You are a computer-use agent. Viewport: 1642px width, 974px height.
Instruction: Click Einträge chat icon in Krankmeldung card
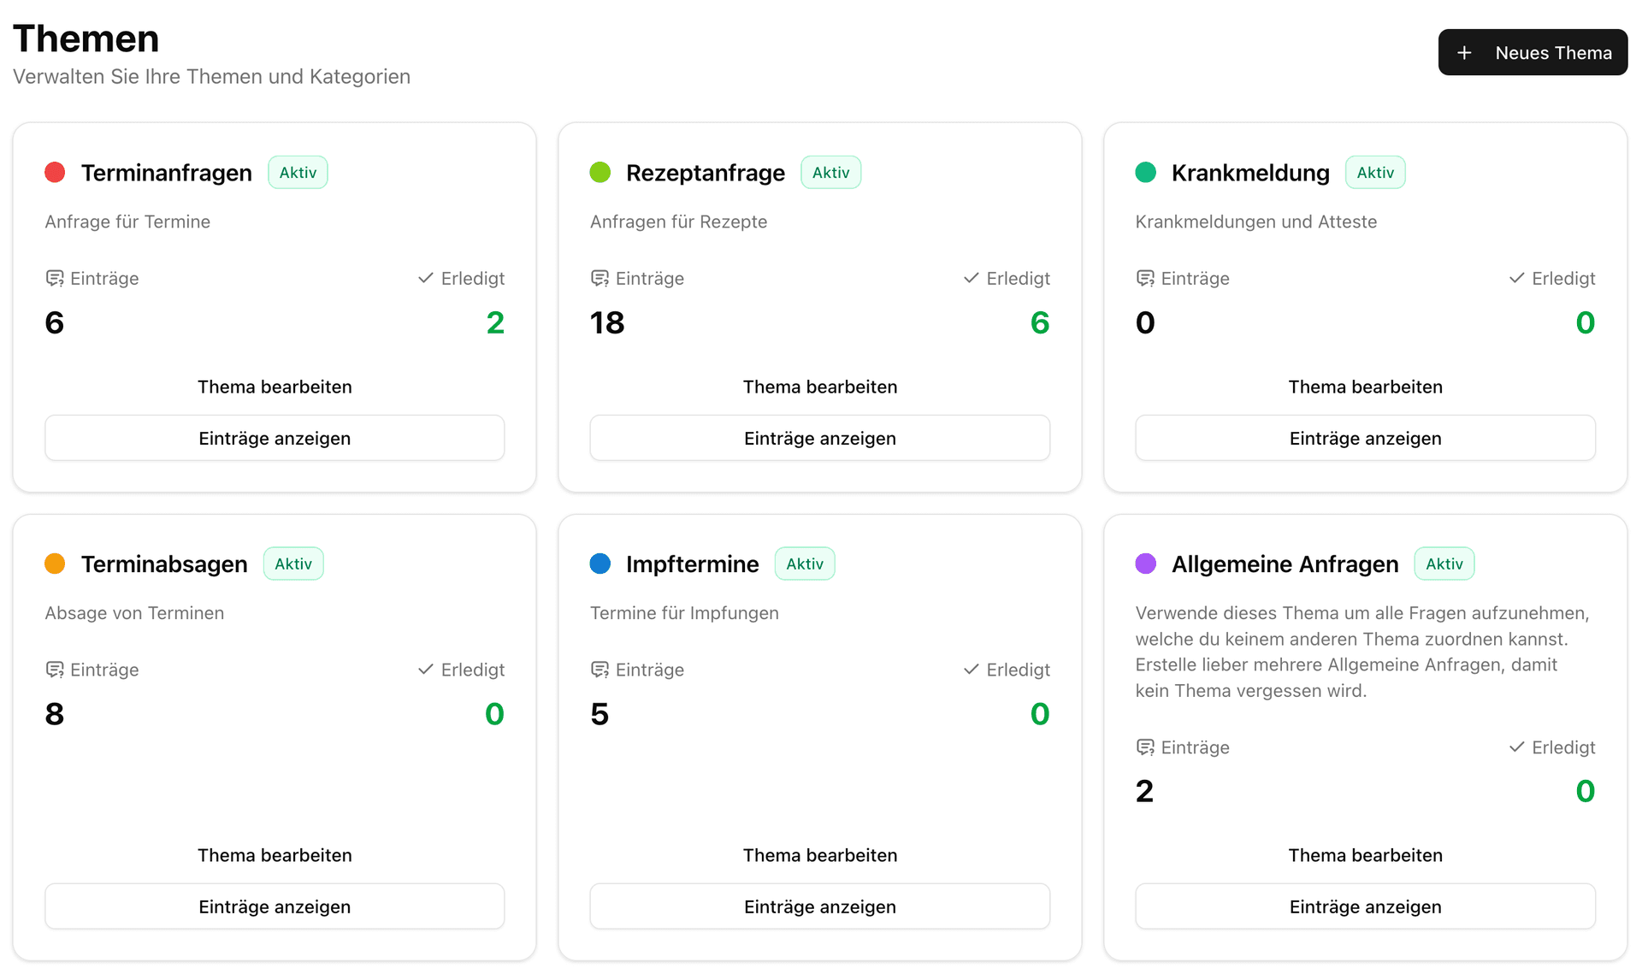point(1145,279)
